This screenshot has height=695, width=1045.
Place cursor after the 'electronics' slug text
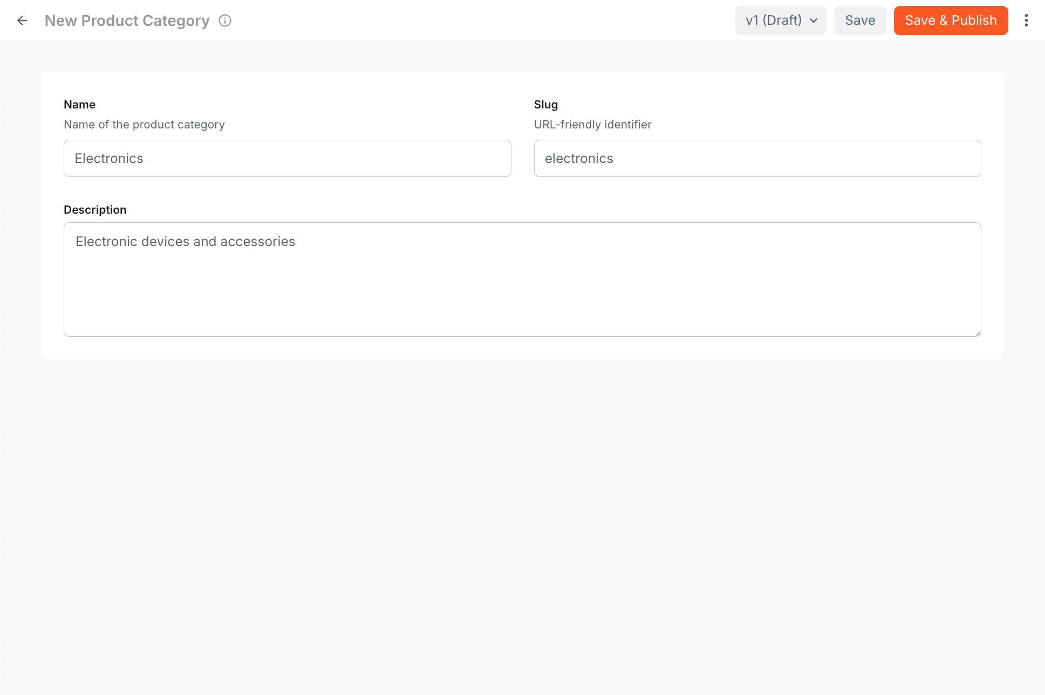tap(614, 159)
